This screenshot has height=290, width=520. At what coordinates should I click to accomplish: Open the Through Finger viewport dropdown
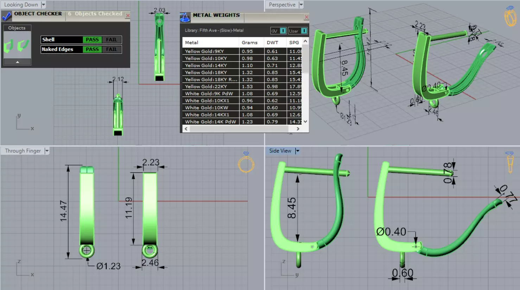(x=47, y=151)
